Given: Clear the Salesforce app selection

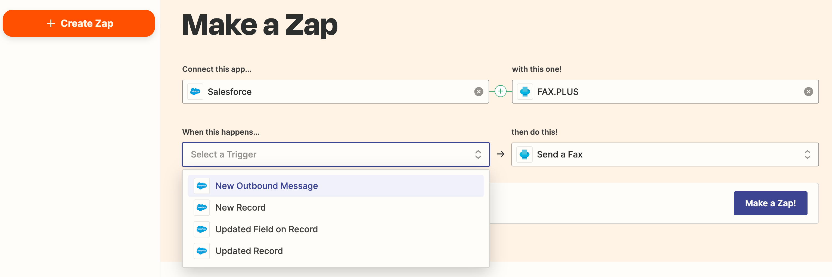Looking at the screenshot, I should 478,92.
